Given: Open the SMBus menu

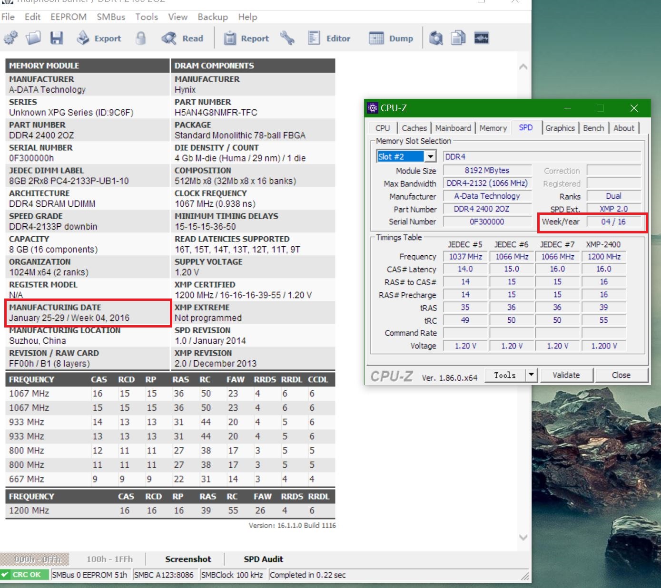Looking at the screenshot, I should click(x=111, y=17).
